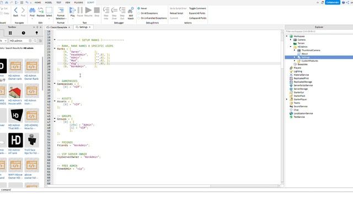Screen dimensions: 353x198
Task: Start the Play test
Action: pyautogui.click(x=72, y=10)
